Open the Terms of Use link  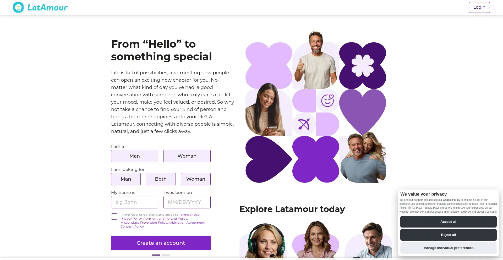[x=189, y=215]
